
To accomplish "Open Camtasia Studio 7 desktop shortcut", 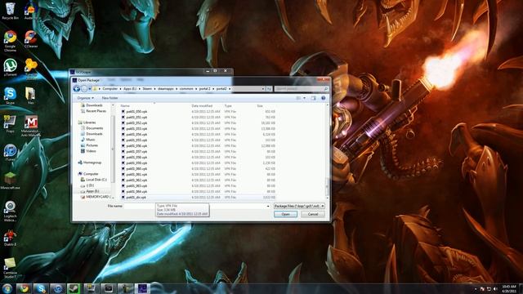I will (10, 268).
